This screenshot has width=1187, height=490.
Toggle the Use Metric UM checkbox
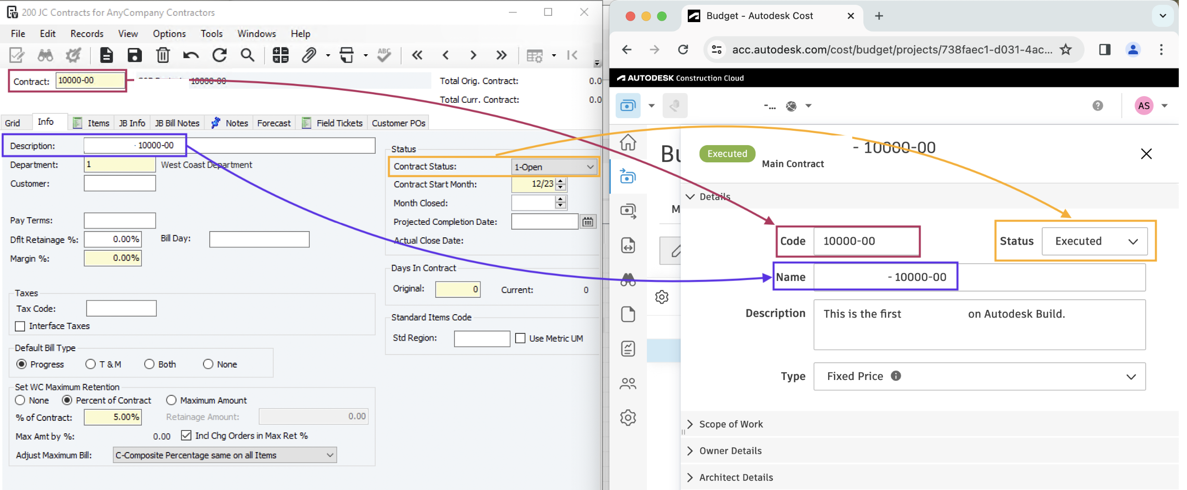click(520, 338)
